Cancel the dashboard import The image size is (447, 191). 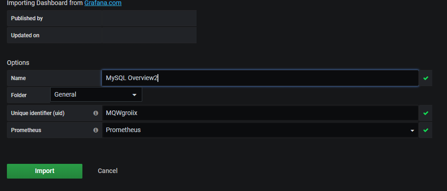(107, 171)
